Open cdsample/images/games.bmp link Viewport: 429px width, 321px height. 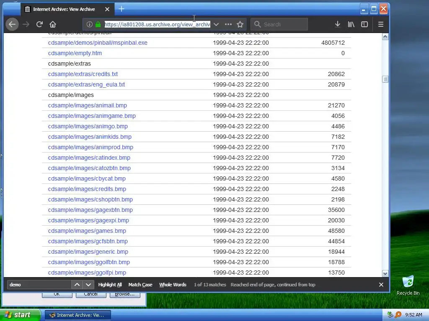coord(87,231)
